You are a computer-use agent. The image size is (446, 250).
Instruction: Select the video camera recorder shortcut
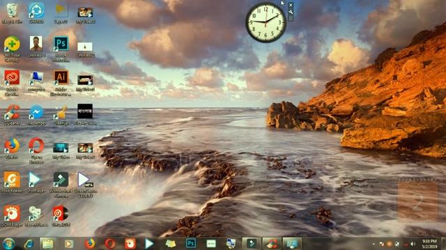pyautogui.click(x=36, y=216)
